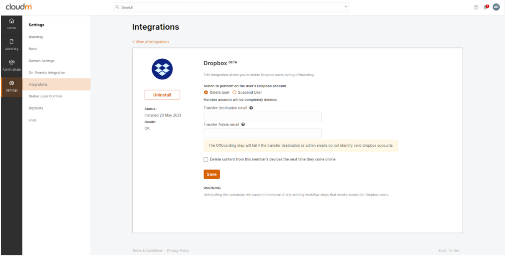This screenshot has width=506, height=257.
Task: Click the 'Installed 20 May 2021' status text
Action: point(163,115)
